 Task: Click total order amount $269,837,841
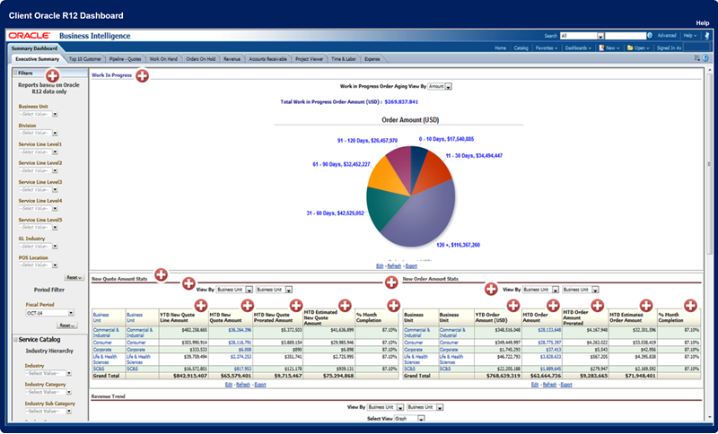coord(401,102)
